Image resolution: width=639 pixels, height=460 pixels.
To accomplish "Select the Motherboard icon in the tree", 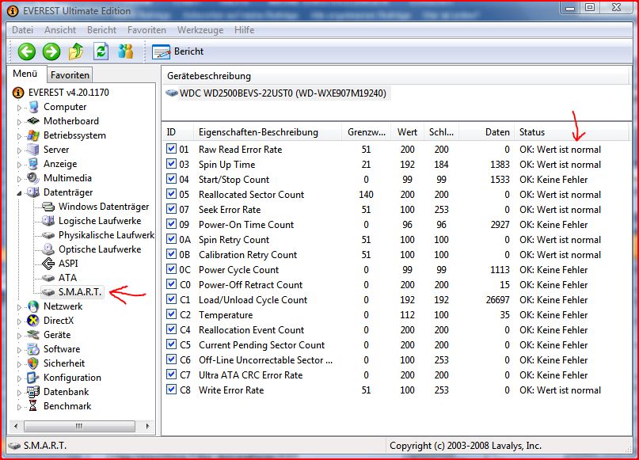I will click(33, 121).
